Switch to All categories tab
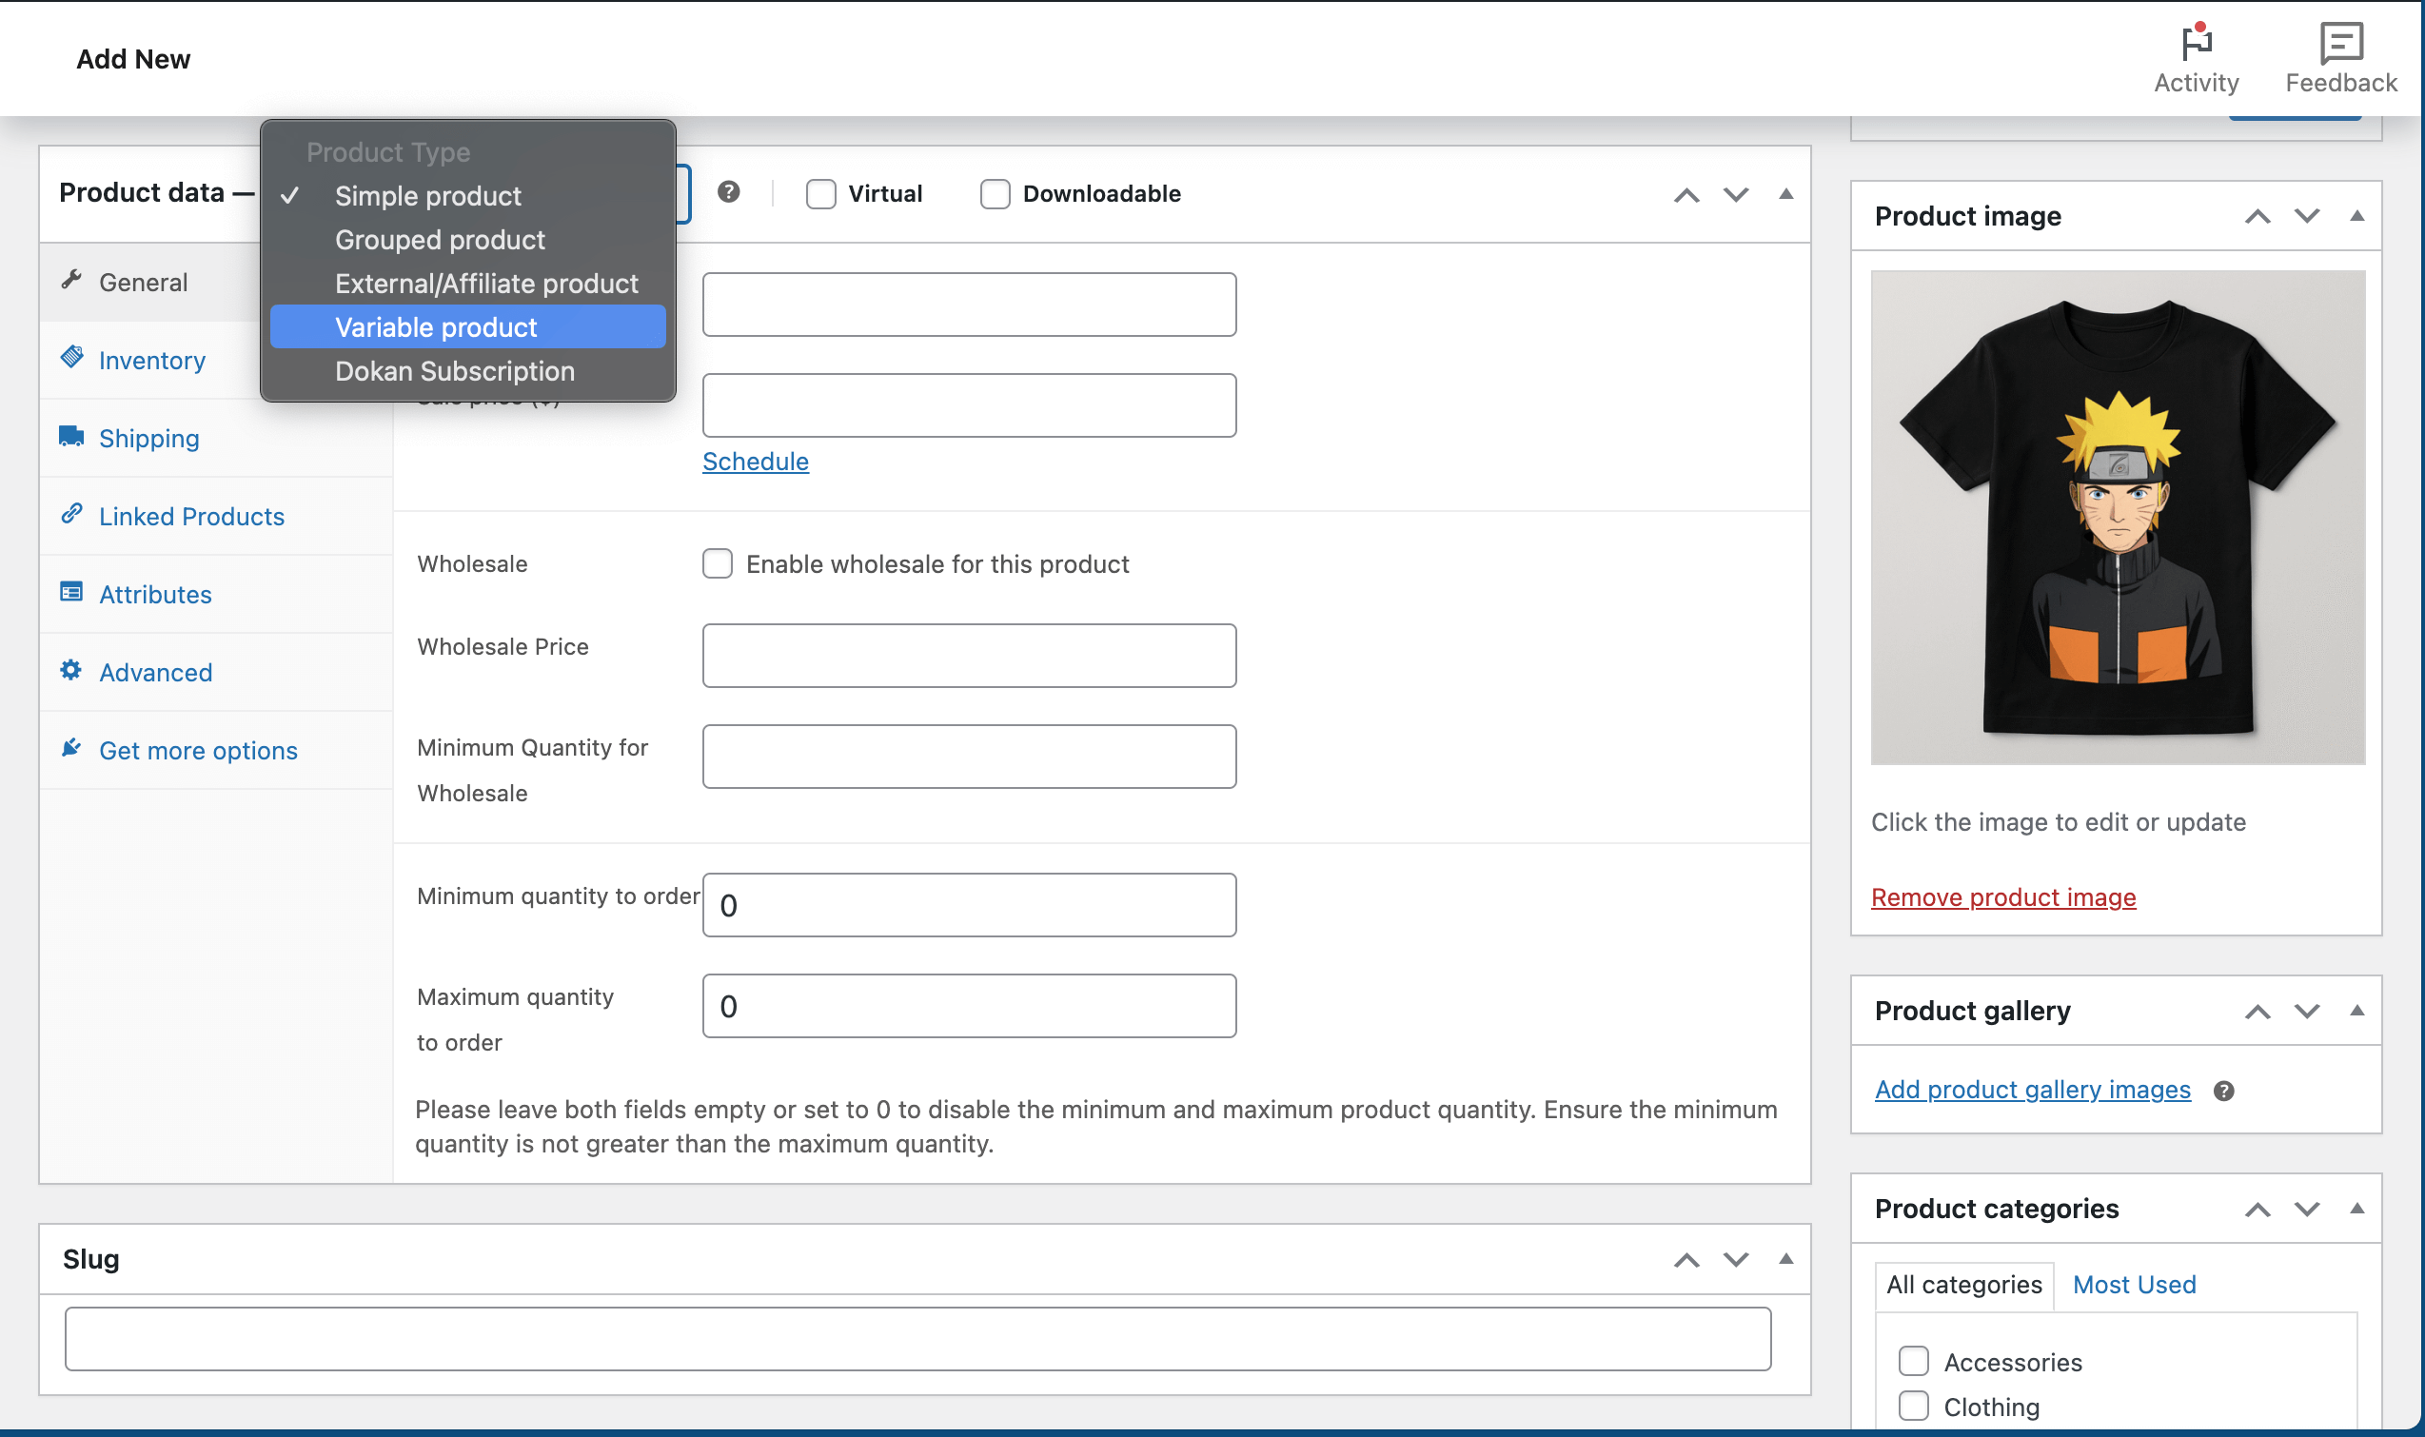The width and height of the screenshot is (2425, 1437). click(1963, 1285)
